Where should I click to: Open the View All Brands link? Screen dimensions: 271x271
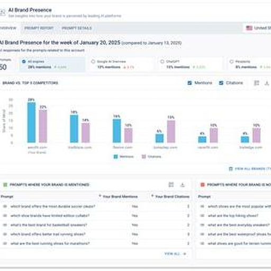click(x=252, y=169)
